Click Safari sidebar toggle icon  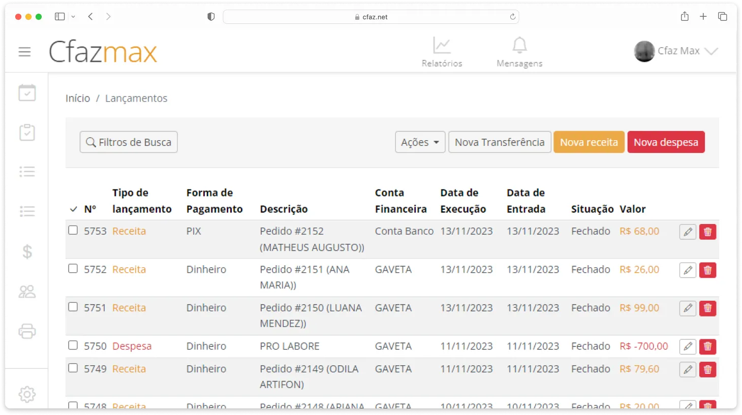coord(59,17)
